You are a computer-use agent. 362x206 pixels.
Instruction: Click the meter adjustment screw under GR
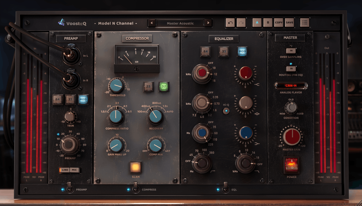click(x=137, y=69)
